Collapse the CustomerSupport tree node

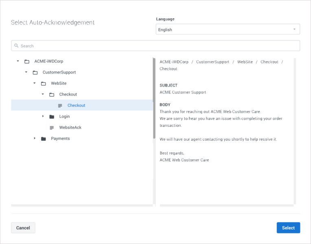tap(26, 72)
